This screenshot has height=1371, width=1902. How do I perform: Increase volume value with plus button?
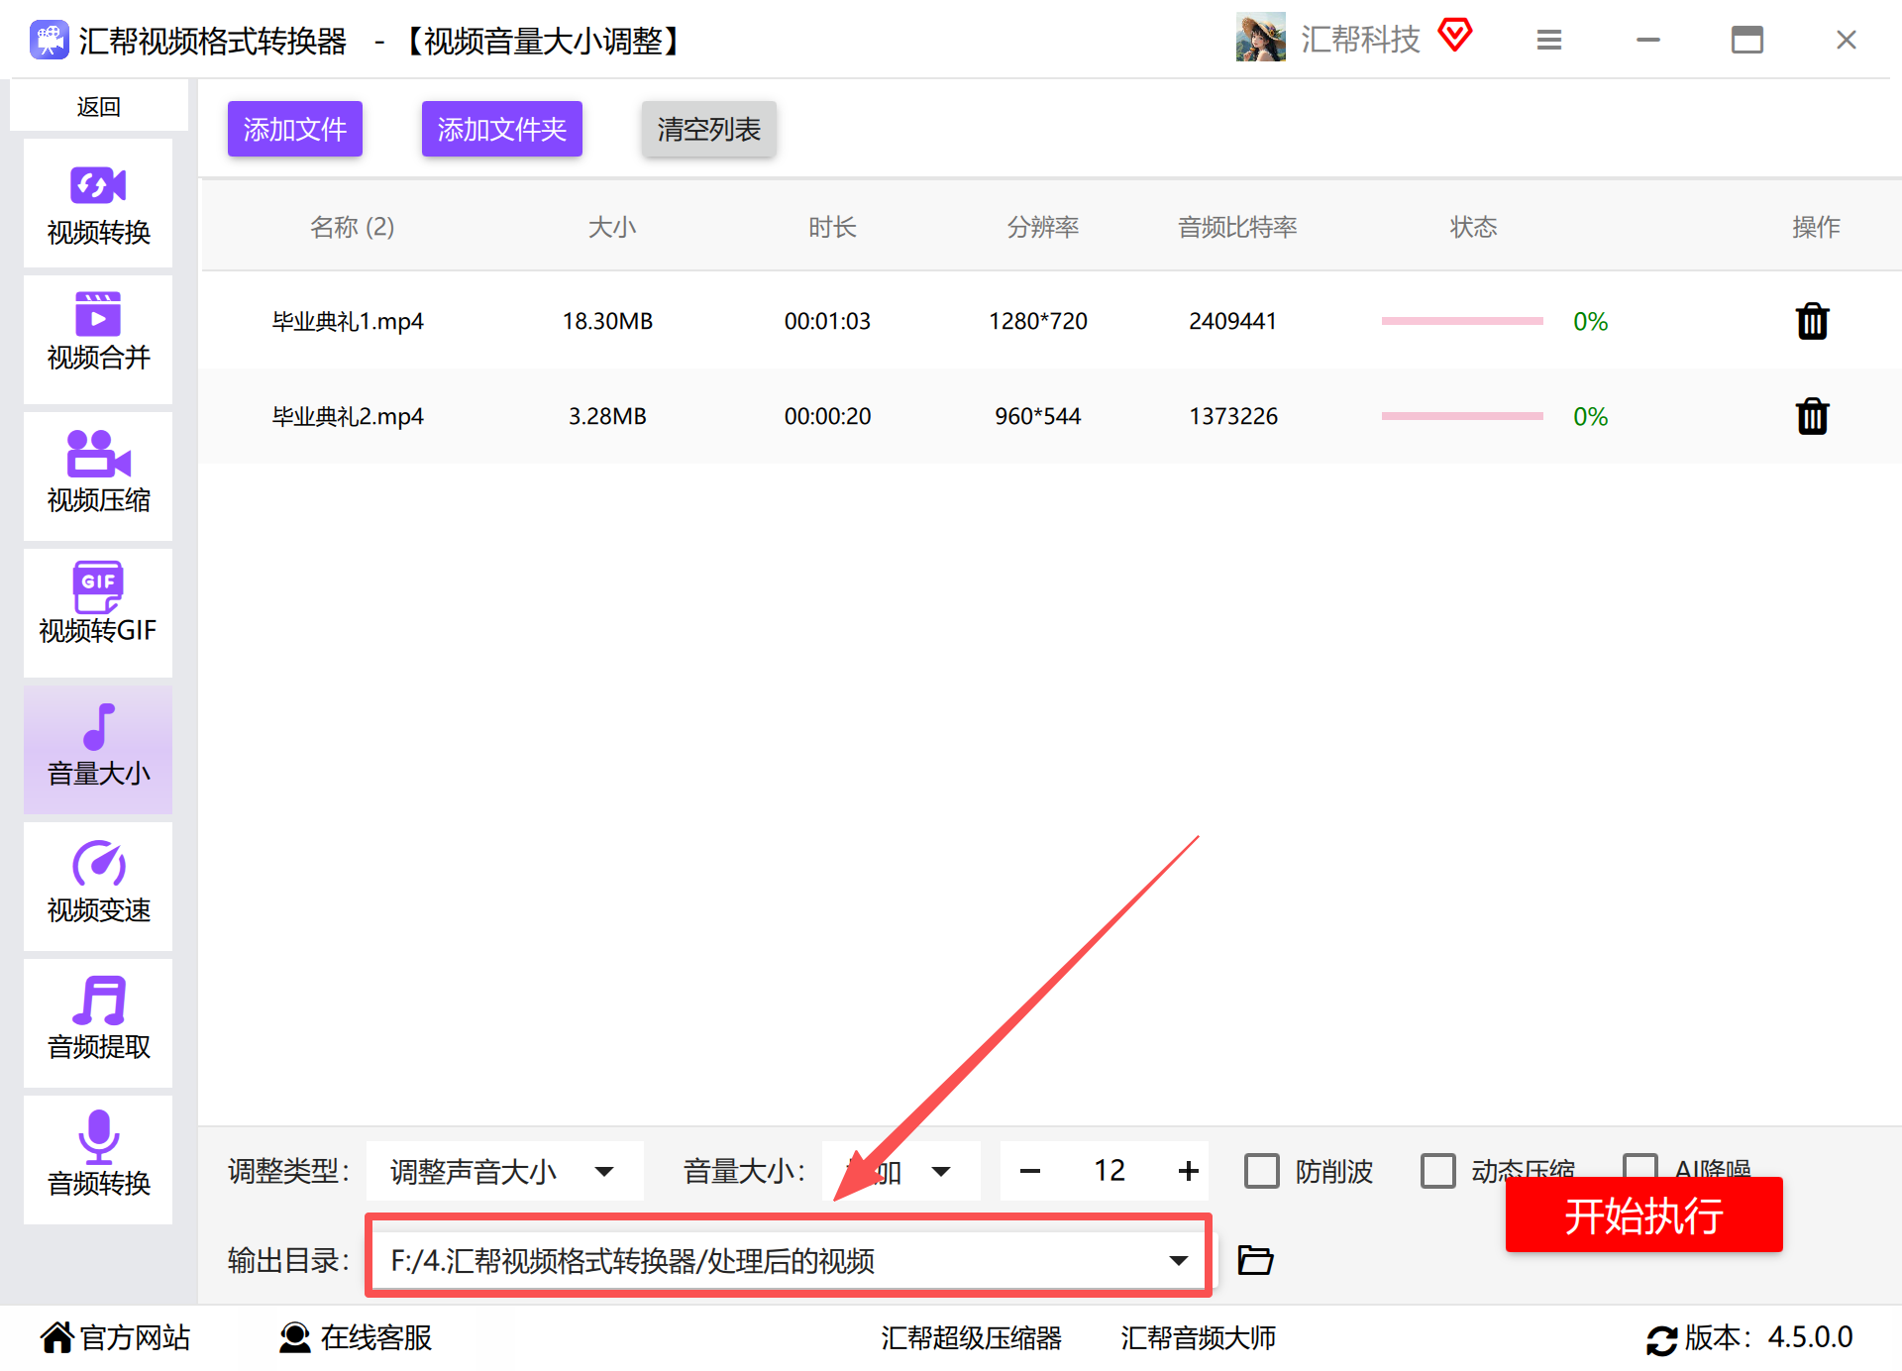click(1189, 1171)
